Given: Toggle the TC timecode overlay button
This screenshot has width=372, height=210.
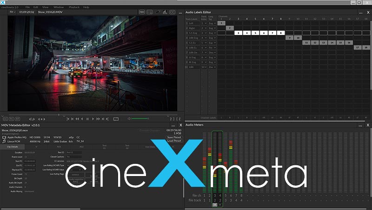Looking at the screenshot, I should click(11, 119).
